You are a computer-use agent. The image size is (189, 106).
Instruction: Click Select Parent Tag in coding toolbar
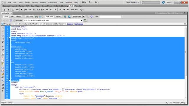coord(3,47)
